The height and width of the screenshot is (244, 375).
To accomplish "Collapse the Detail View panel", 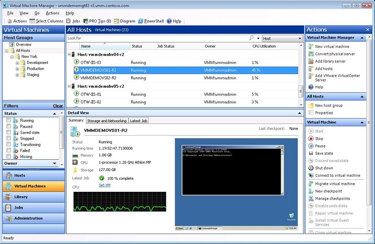I will click(x=300, y=113).
